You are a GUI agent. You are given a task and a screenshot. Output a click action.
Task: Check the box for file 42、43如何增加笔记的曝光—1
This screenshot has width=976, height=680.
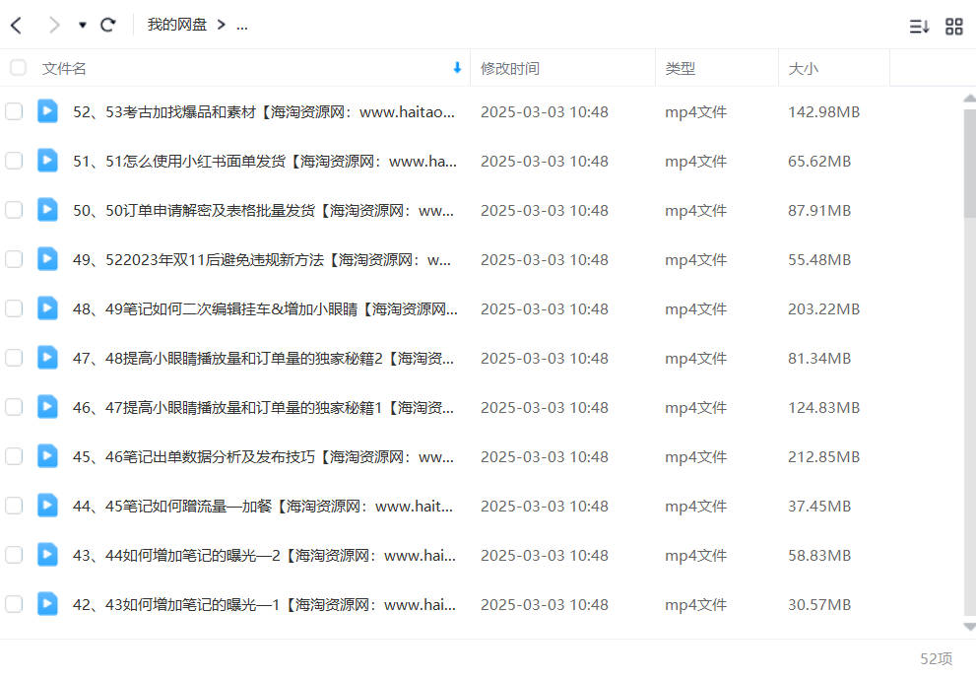click(14, 604)
